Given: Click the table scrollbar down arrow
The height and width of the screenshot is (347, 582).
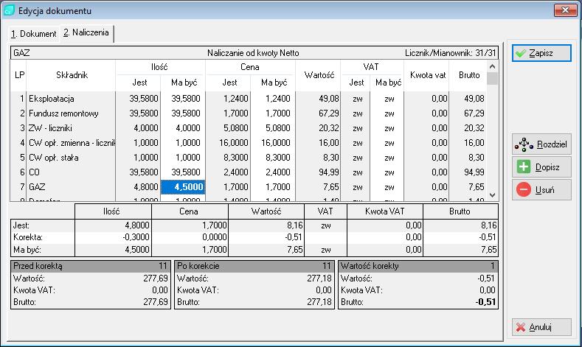Looking at the screenshot, I should pos(492,195).
